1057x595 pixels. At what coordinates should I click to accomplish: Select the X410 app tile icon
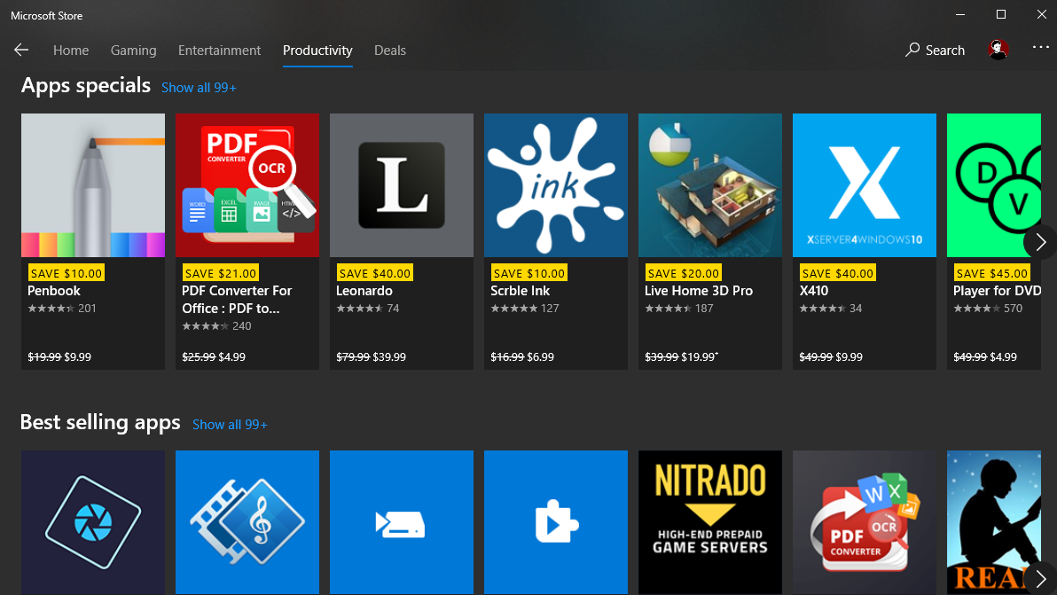pos(864,184)
